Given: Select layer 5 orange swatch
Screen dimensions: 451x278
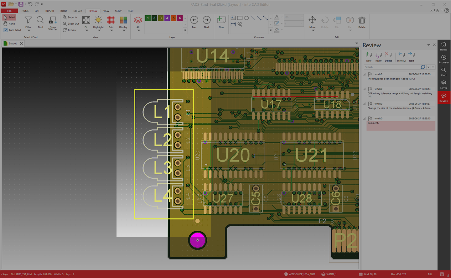Looking at the screenshot, I should coord(174,18).
